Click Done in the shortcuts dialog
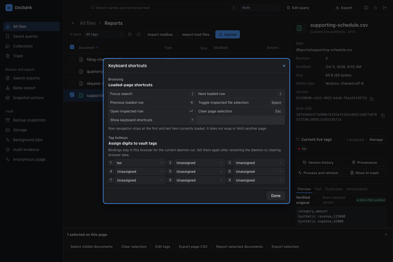The image size is (393, 262). pos(276,196)
